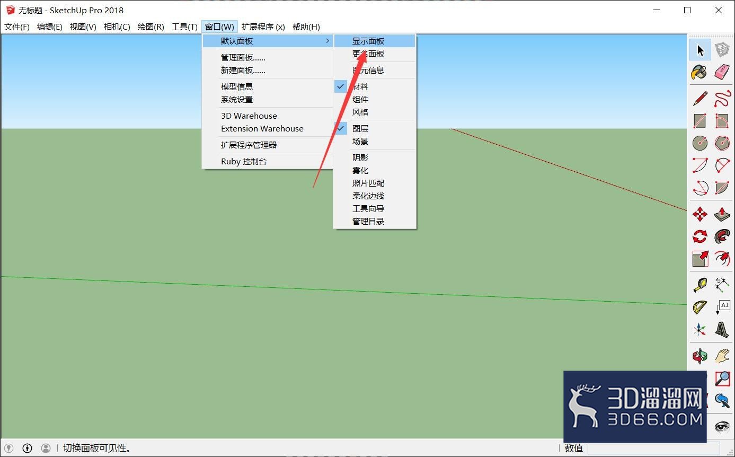Open the 相机(C) menu
Screen dimensions: 735x457
[117, 27]
